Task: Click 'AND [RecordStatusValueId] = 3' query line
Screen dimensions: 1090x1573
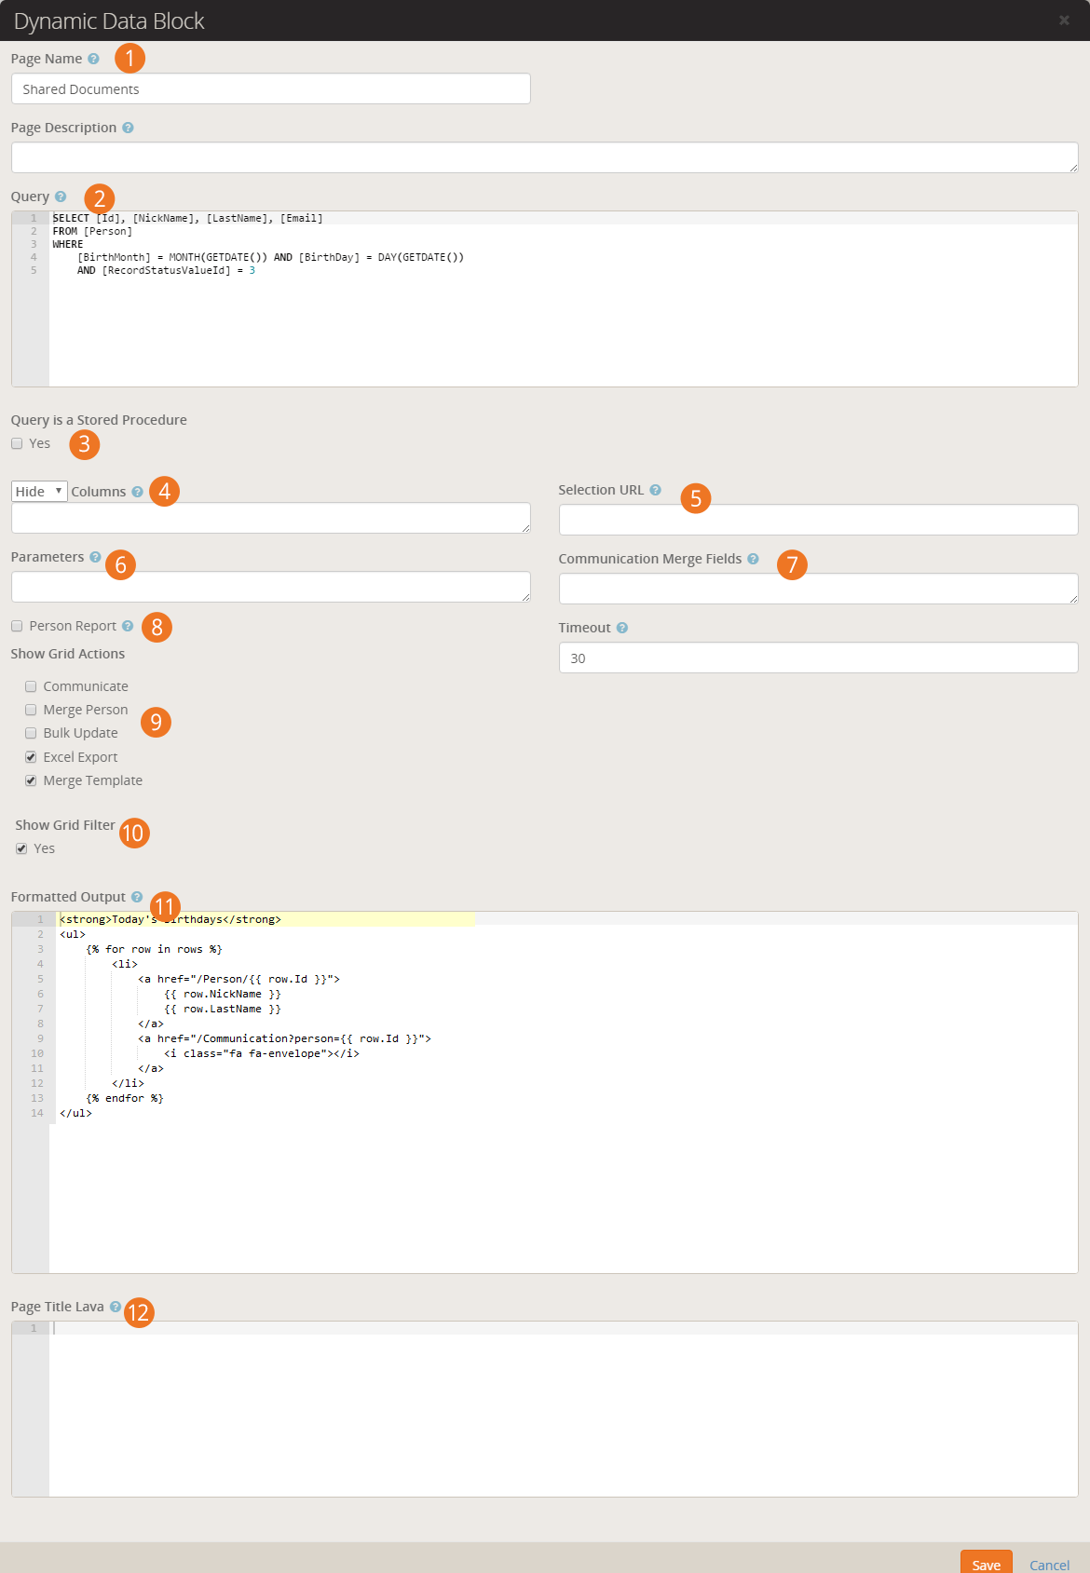Action: coord(166,270)
